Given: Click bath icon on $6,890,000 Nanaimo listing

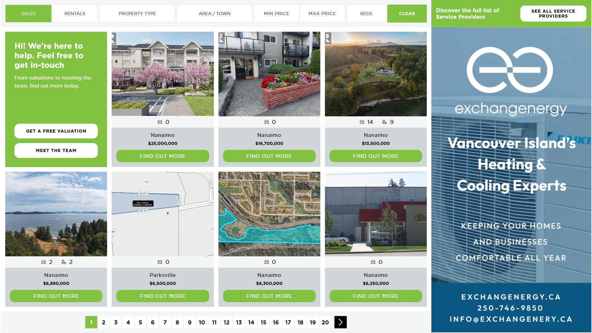Looking at the screenshot, I should click(64, 262).
